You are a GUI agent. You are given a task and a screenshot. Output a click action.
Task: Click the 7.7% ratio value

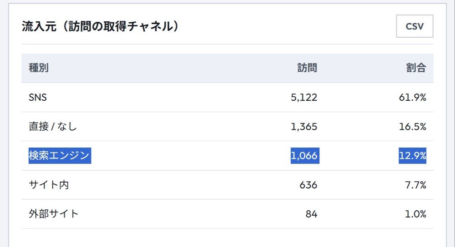click(415, 185)
